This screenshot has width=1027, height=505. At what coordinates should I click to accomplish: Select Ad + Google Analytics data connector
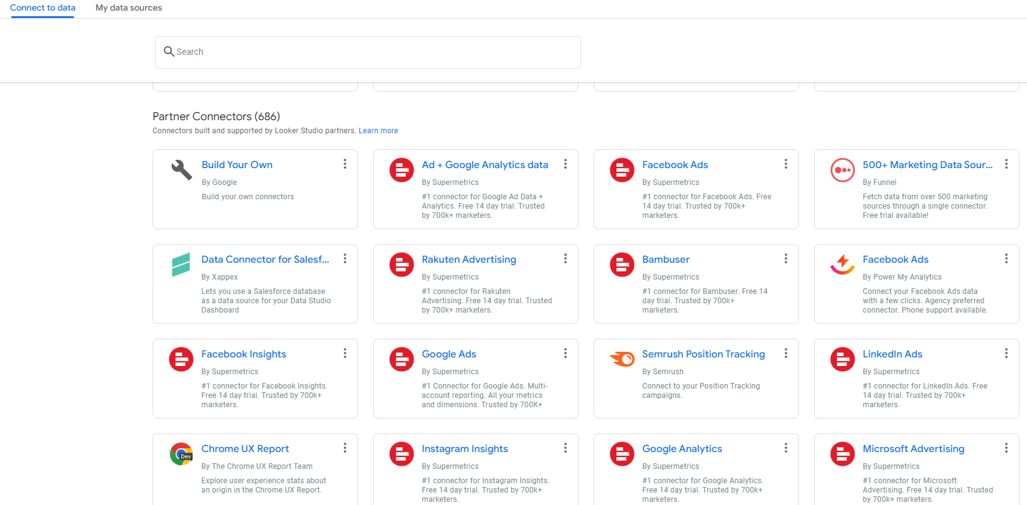[x=485, y=165]
